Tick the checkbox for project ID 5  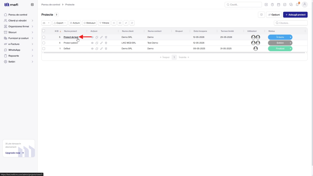(44, 37)
